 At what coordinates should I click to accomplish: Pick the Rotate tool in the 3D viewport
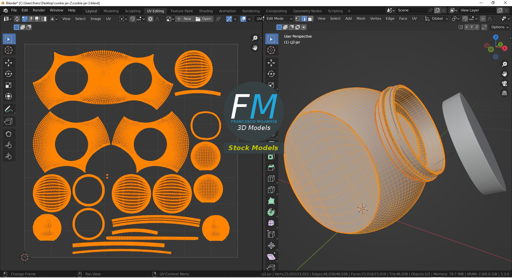tap(271, 74)
